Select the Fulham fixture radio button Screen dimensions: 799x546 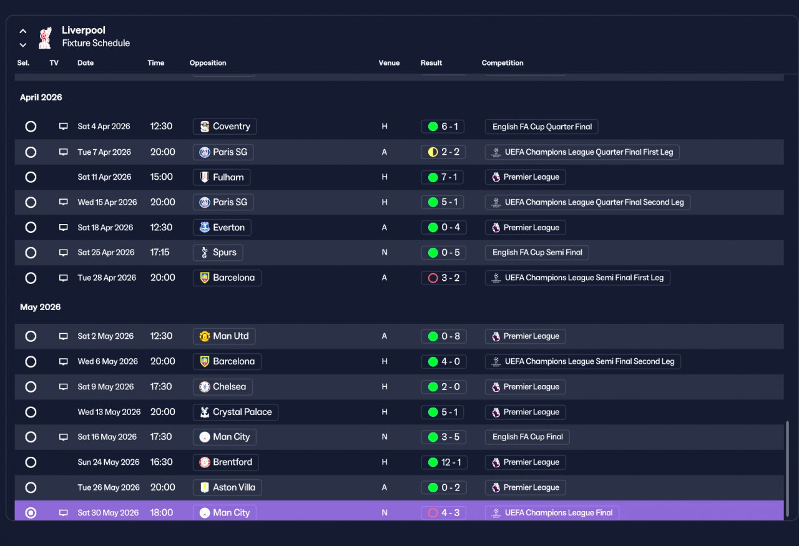pos(31,177)
